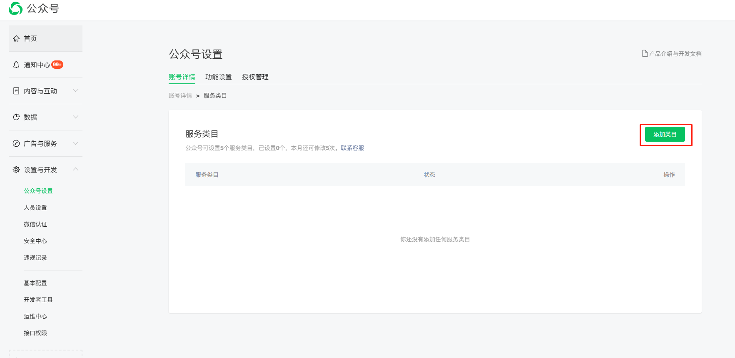Click the green 添加类目 button
The width and height of the screenshot is (735, 358).
click(x=665, y=134)
